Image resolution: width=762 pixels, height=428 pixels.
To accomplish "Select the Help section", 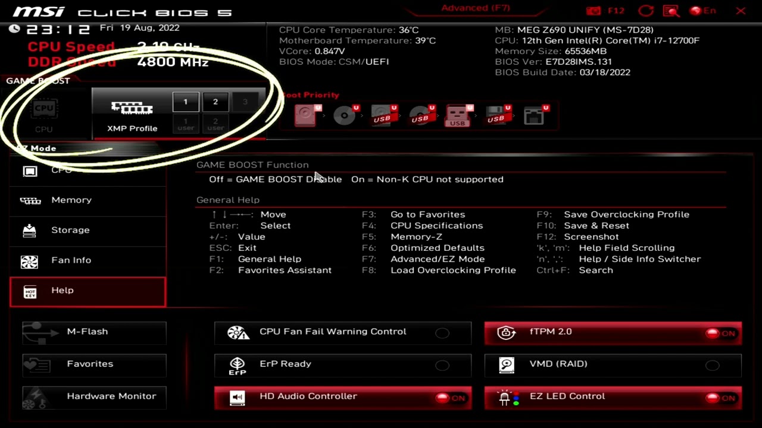I will [x=88, y=291].
